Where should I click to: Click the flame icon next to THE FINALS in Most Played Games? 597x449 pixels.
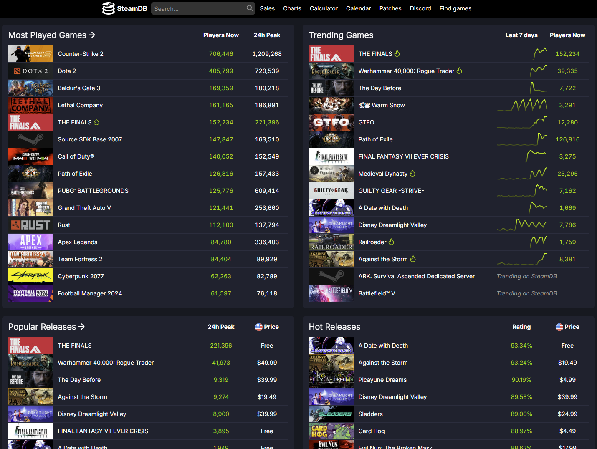96,122
